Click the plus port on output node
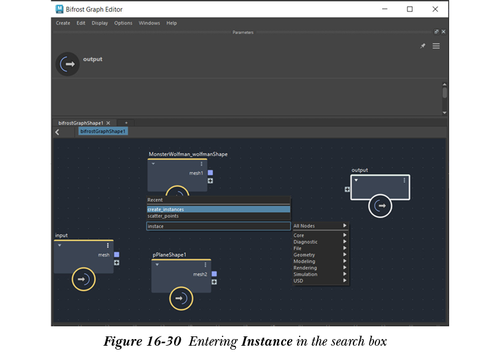 point(347,189)
